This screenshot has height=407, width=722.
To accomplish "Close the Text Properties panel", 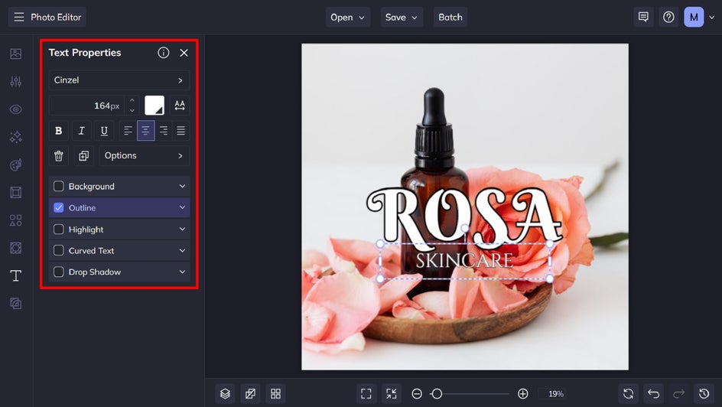I will [x=184, y=53].
